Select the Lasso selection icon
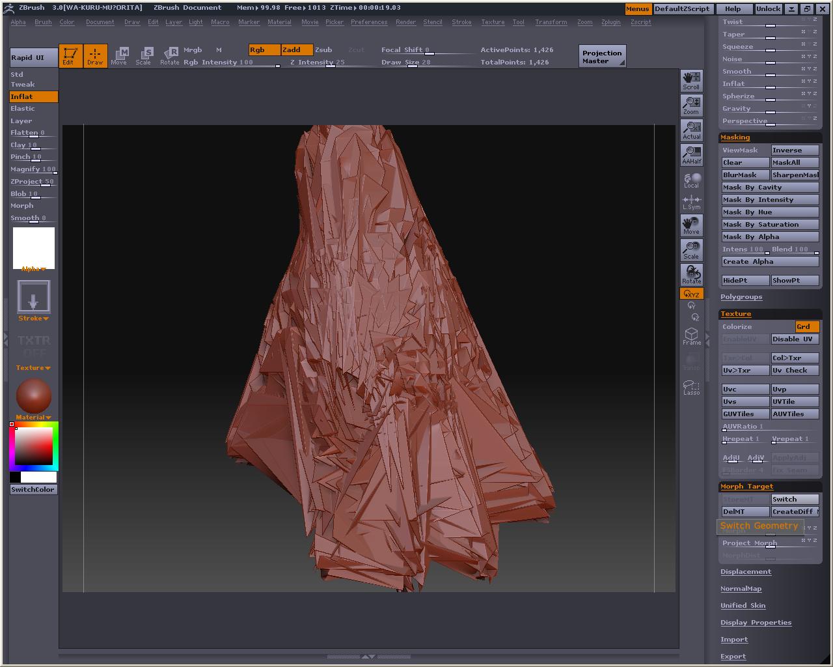 [x=691, y=388]
